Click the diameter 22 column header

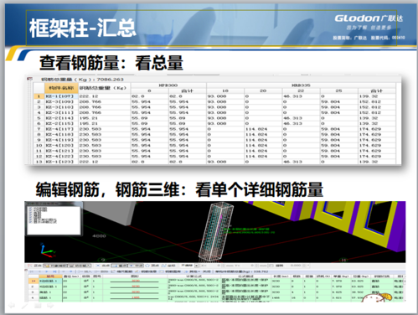(301, 90)
